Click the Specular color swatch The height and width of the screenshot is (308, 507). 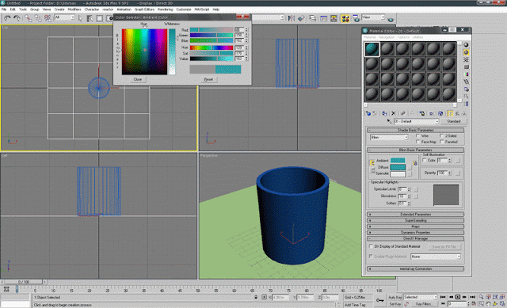click(398, 174)
